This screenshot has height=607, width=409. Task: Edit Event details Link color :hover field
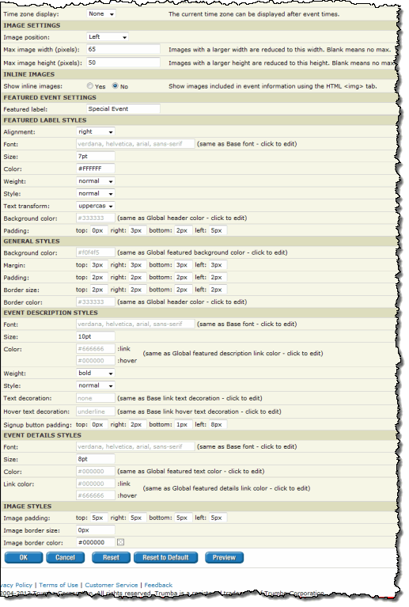[96, 495]
